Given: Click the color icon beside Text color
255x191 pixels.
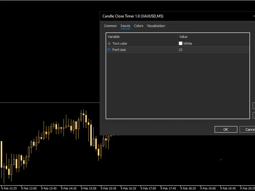Looking at the screenshot, I should click(x=109, y=43).
